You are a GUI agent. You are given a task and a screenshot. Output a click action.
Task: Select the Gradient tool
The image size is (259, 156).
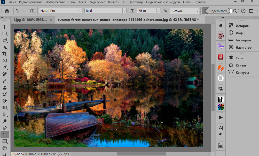pos(5,108)
